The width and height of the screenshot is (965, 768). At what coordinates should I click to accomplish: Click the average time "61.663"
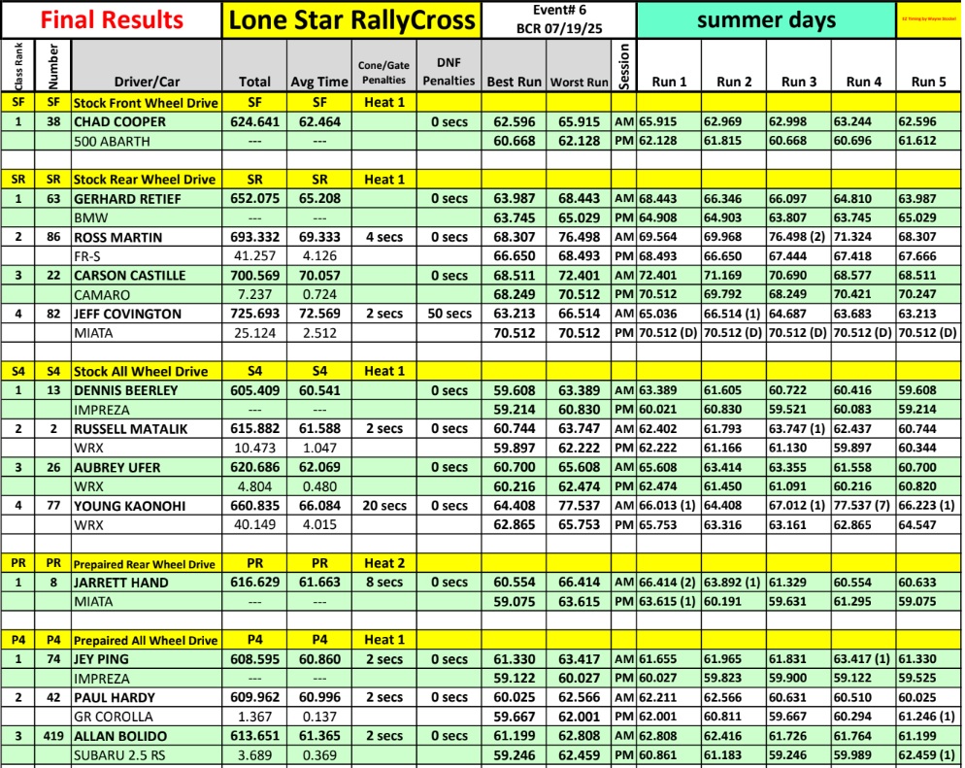pos(319,582)
